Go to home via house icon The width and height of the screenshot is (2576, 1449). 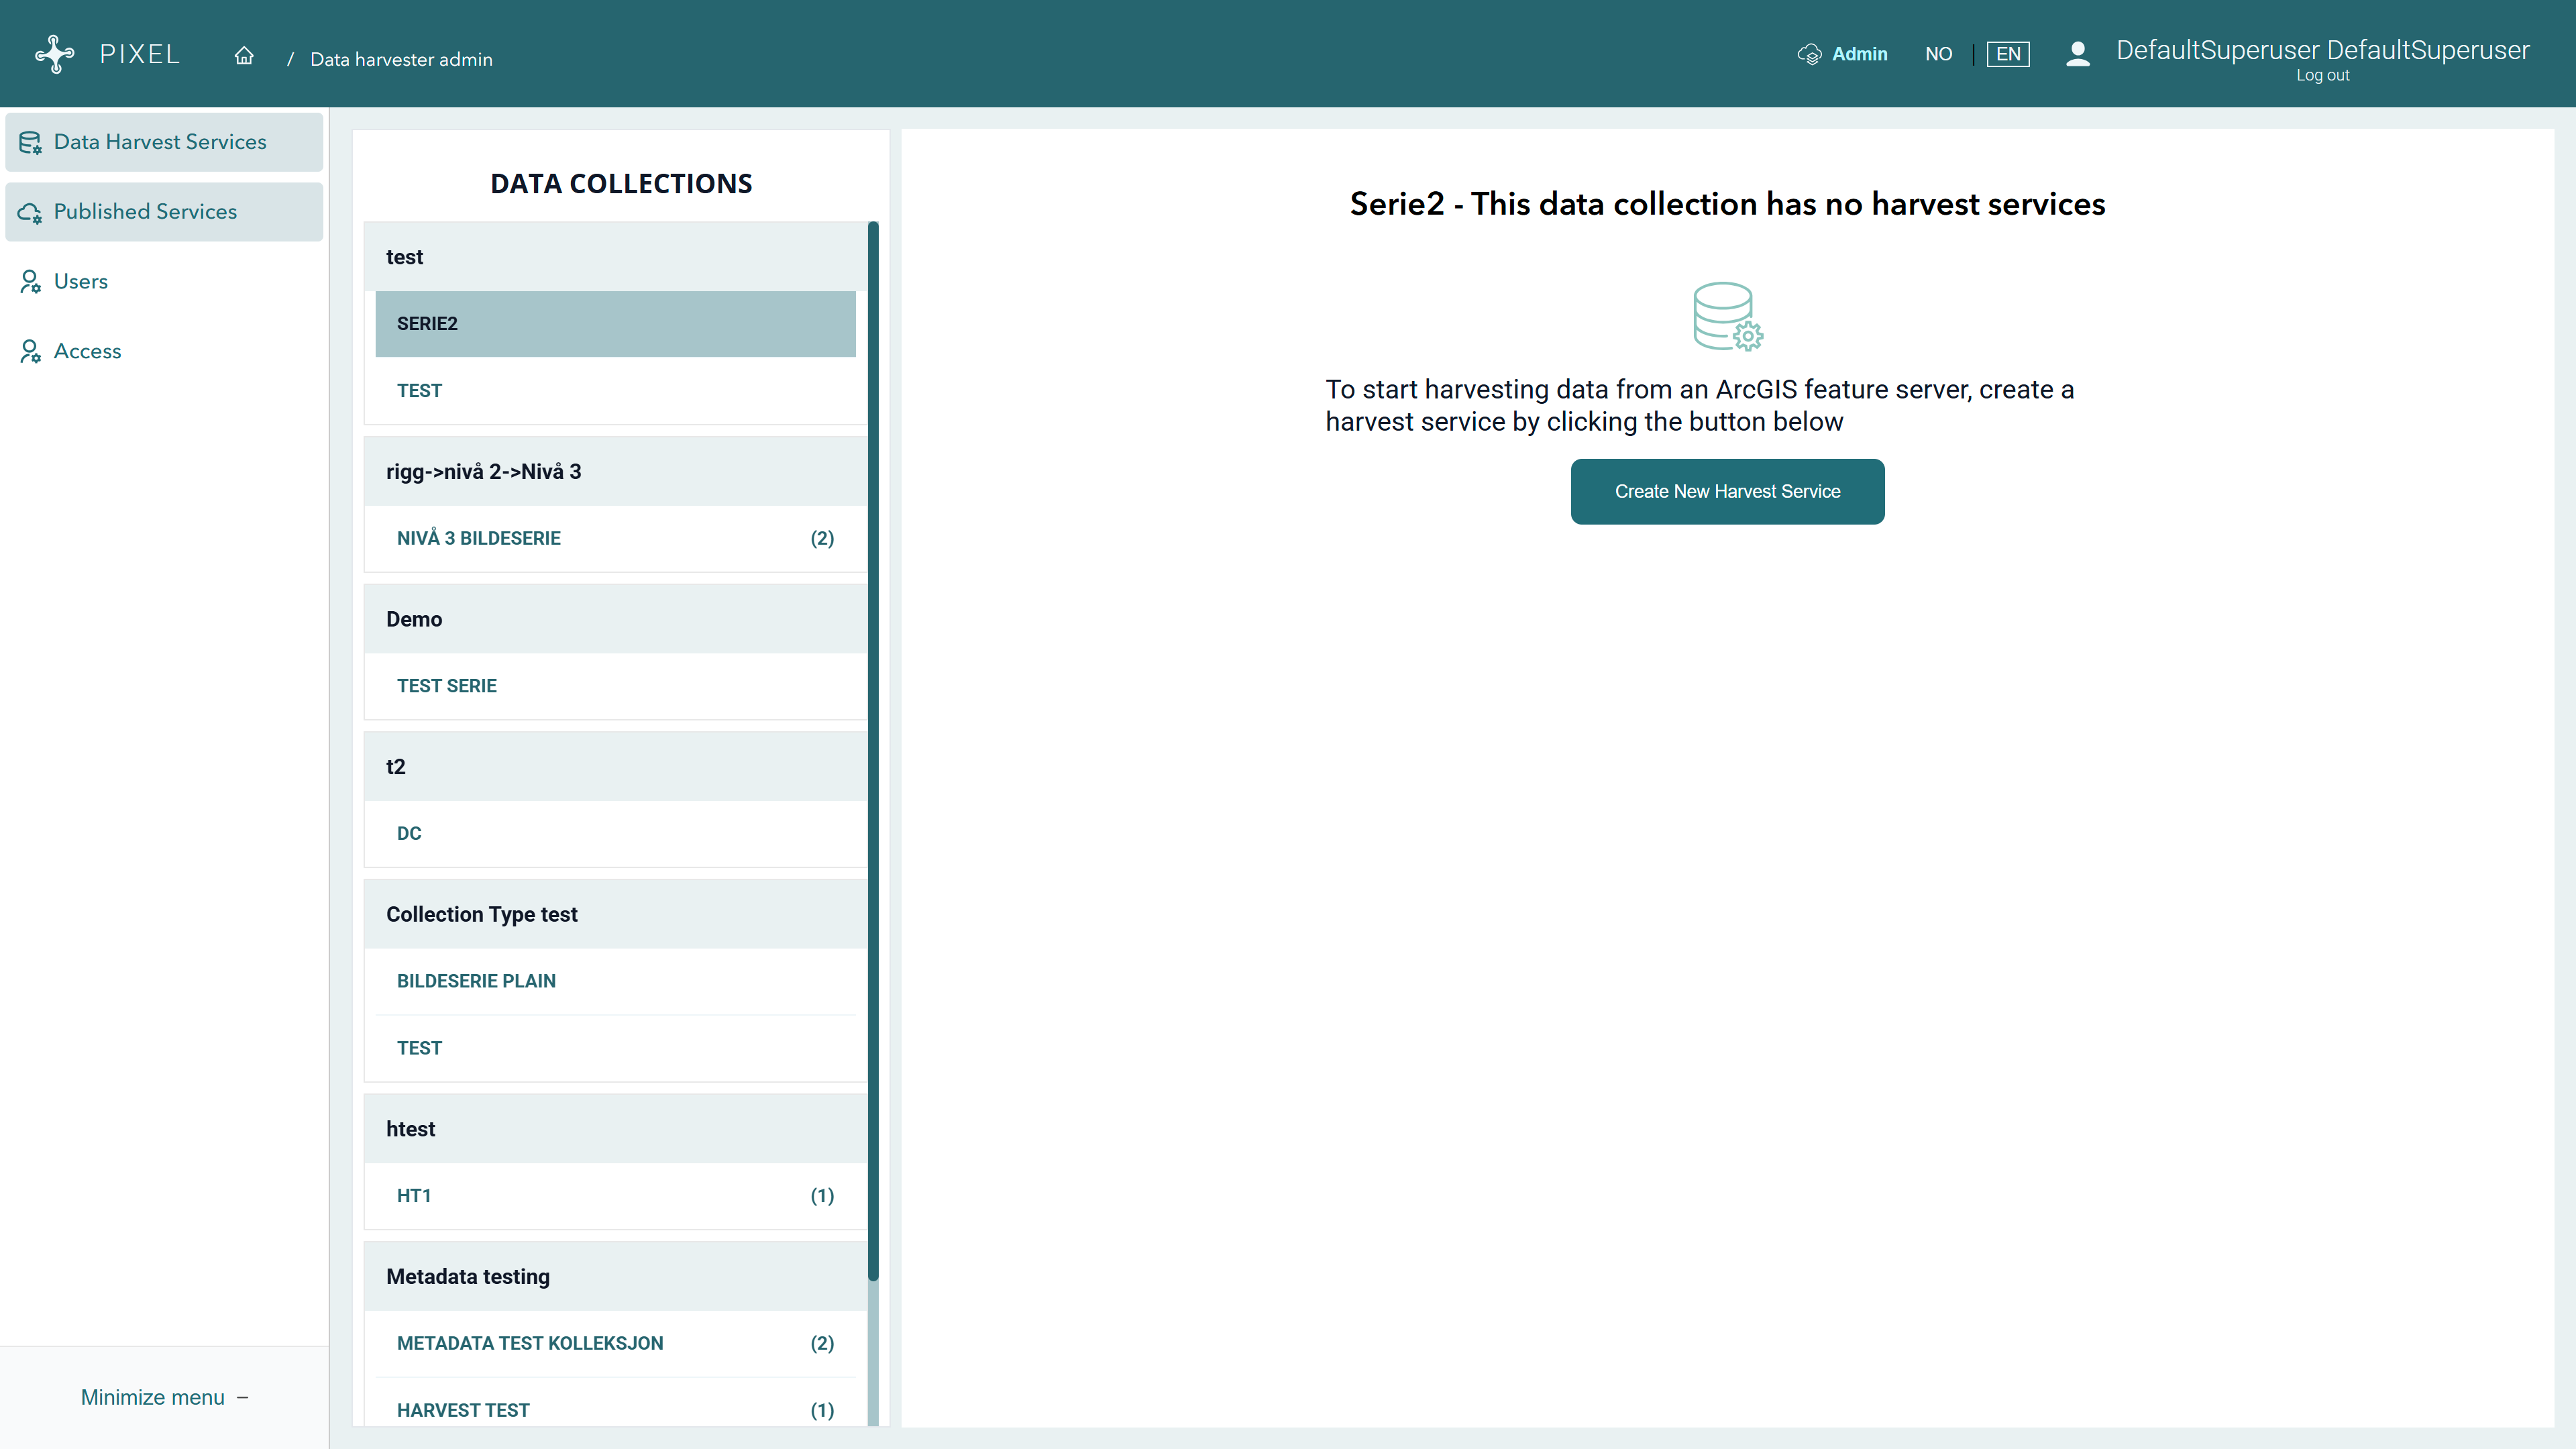coord(244,56)
